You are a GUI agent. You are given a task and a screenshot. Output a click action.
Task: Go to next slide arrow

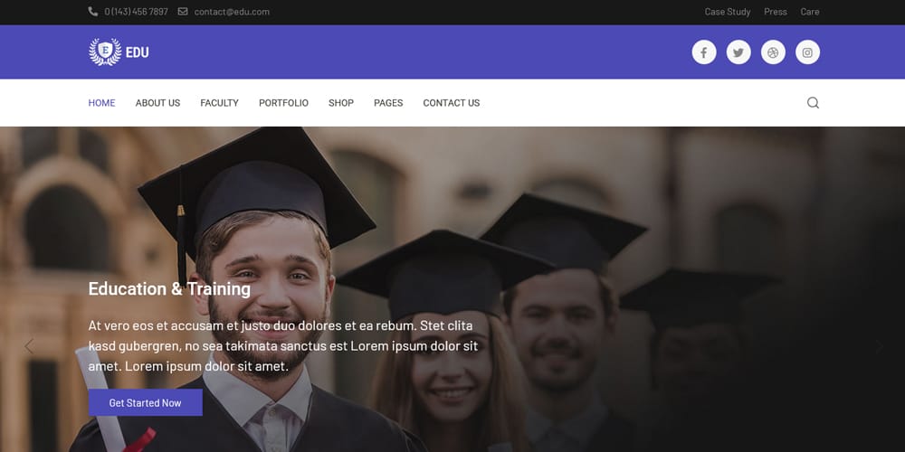879,346
